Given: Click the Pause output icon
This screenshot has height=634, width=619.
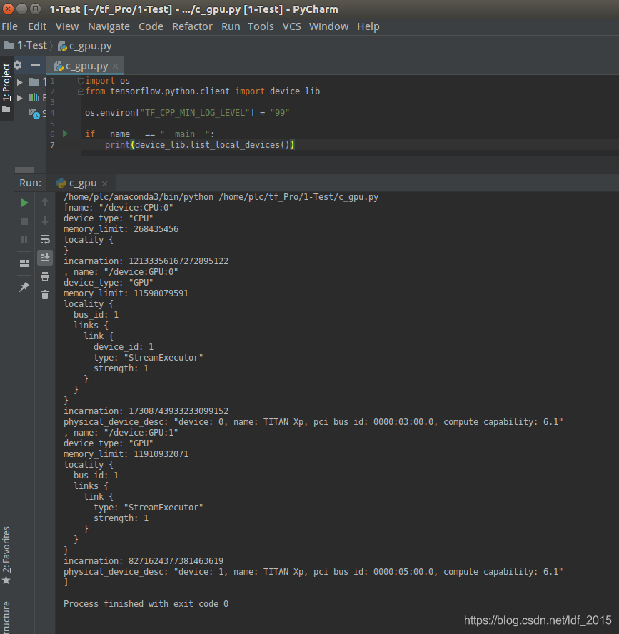Looking at the screenshot, I should [24, 240].
